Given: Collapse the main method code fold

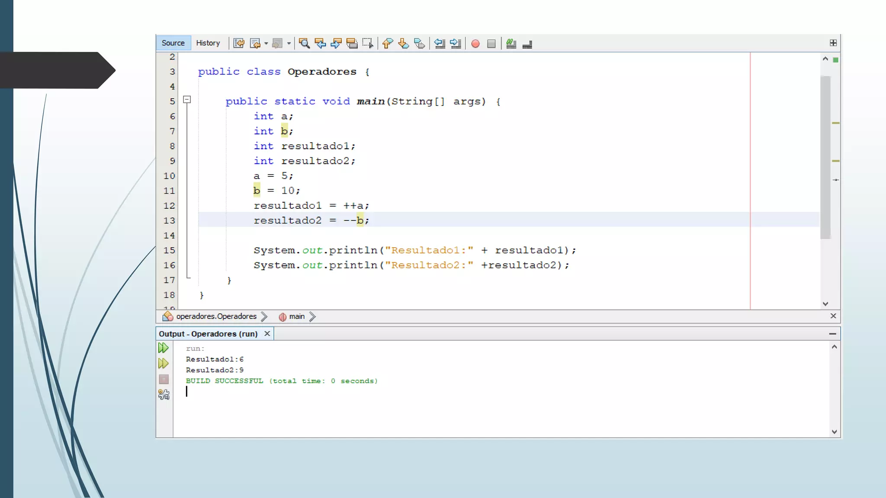Looking at the screenshot, I should click(x=187, y=100).
